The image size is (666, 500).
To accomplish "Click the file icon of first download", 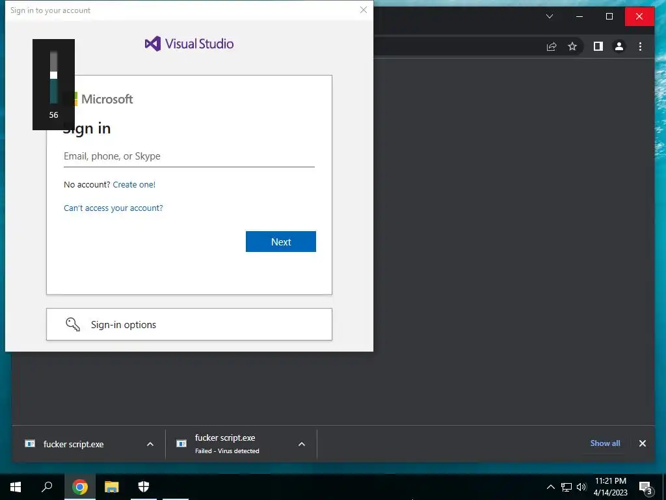I will (x=30, y=444).
